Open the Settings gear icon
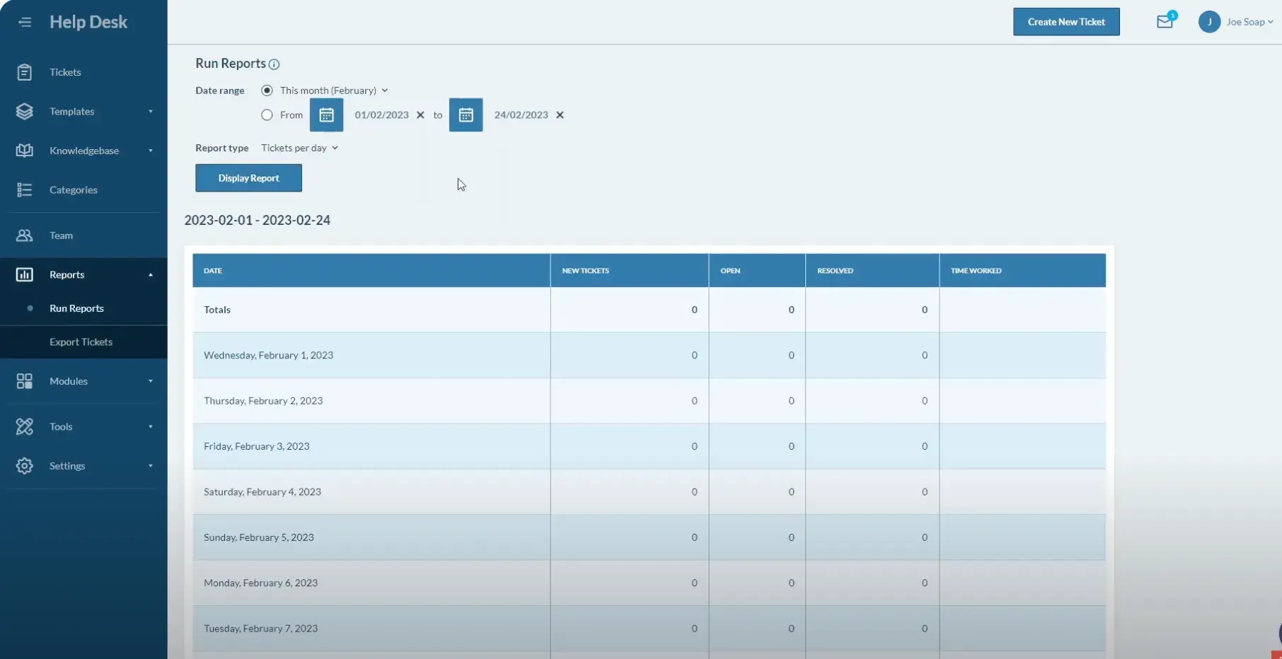Viewport: 1282px width, 659px height. point(25,465)
